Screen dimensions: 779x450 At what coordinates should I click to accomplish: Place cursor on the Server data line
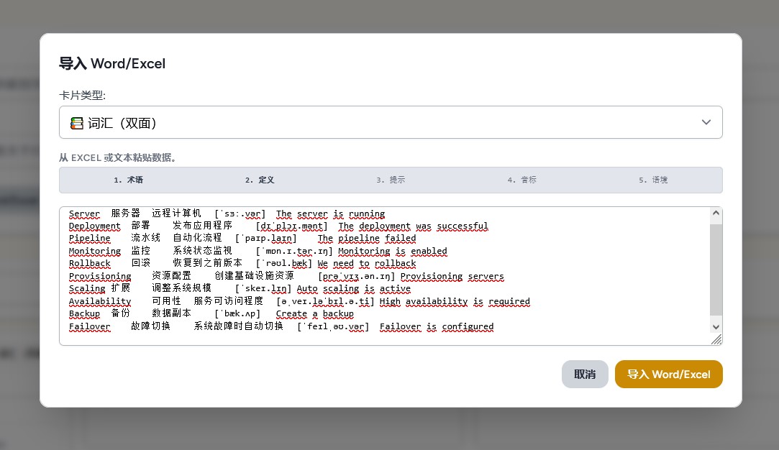click(216, 213)
